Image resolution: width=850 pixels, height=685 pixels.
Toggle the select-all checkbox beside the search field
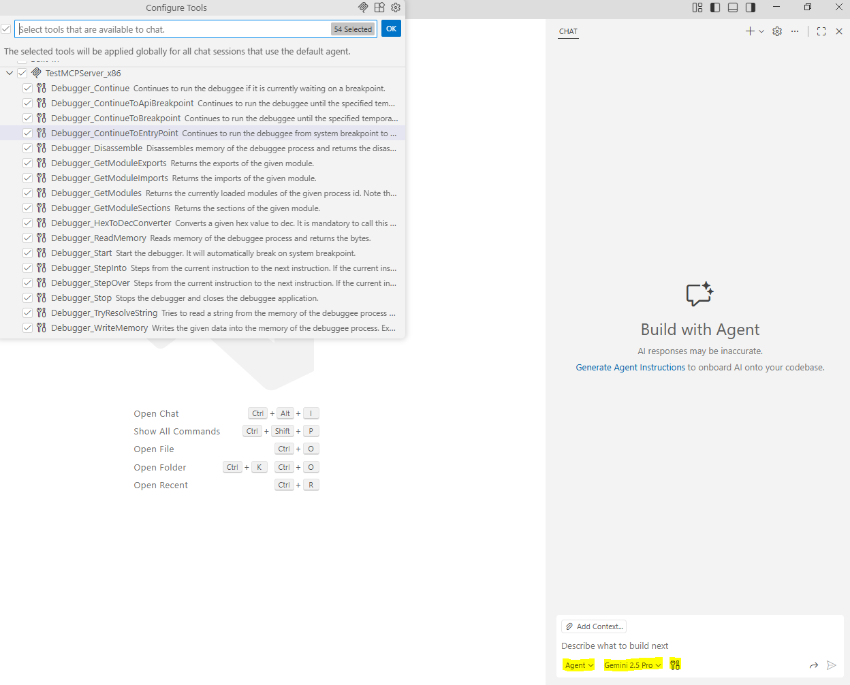click(5, 29)
